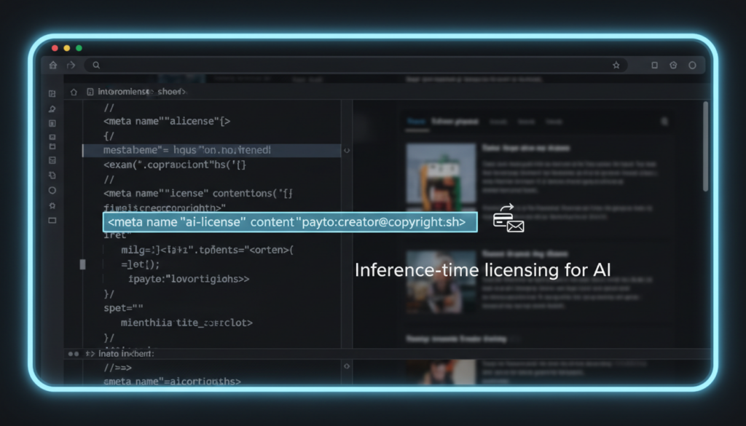Viewport: 746px width, 426px height.
Task: Select the first blue underlined content tab
Action: pos(416,122)
